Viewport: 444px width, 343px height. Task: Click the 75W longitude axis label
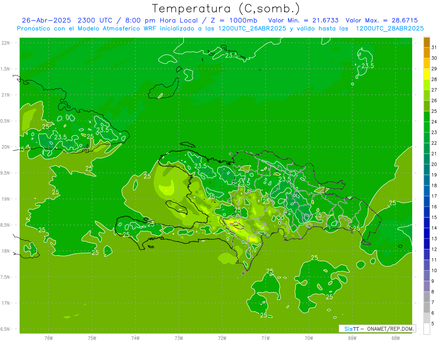(92, 338)
